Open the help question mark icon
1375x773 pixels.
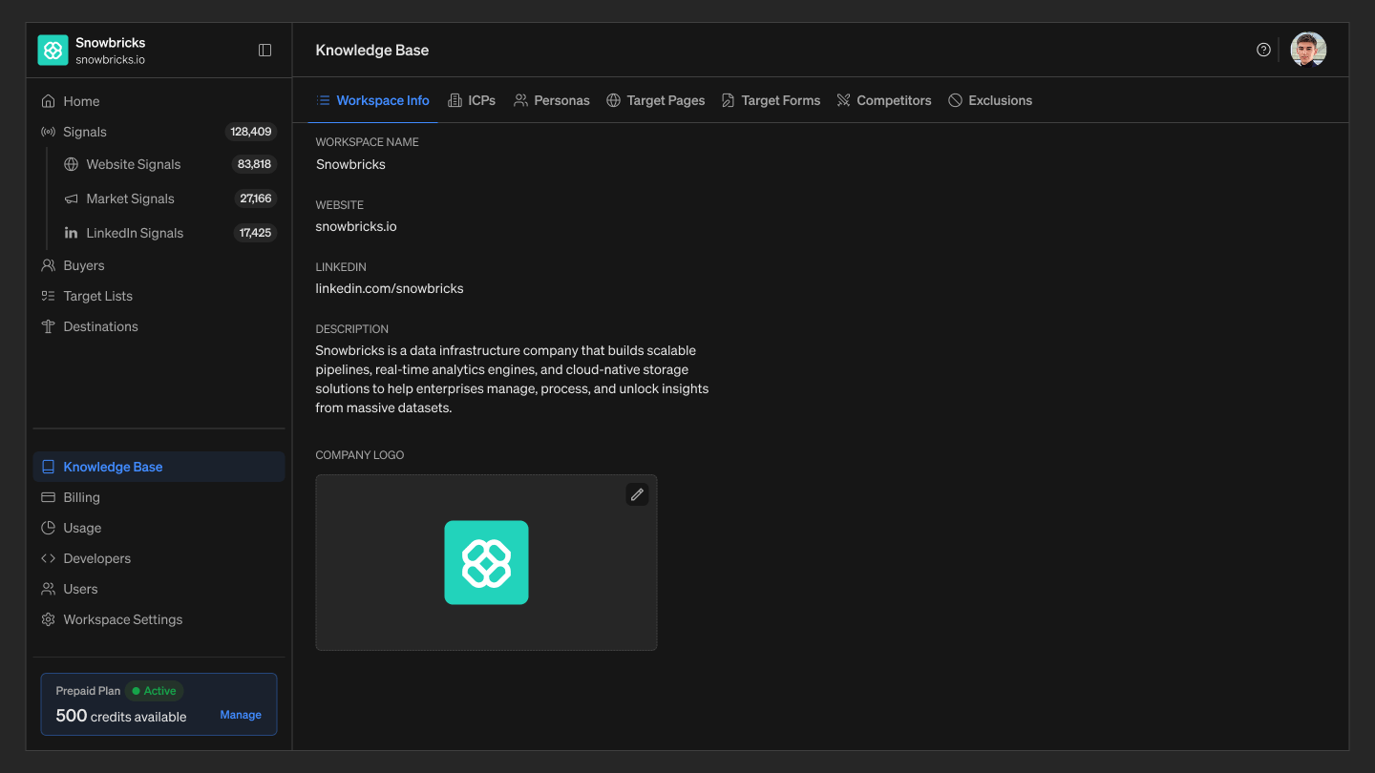coord(1263,50)
